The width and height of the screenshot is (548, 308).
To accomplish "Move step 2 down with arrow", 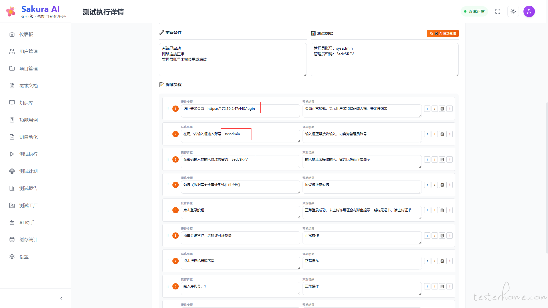I will click(x=435, y=134).
